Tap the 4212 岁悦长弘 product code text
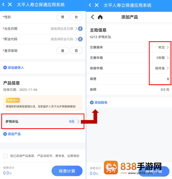This screenshot has width=172, height=179. (100, 37)
